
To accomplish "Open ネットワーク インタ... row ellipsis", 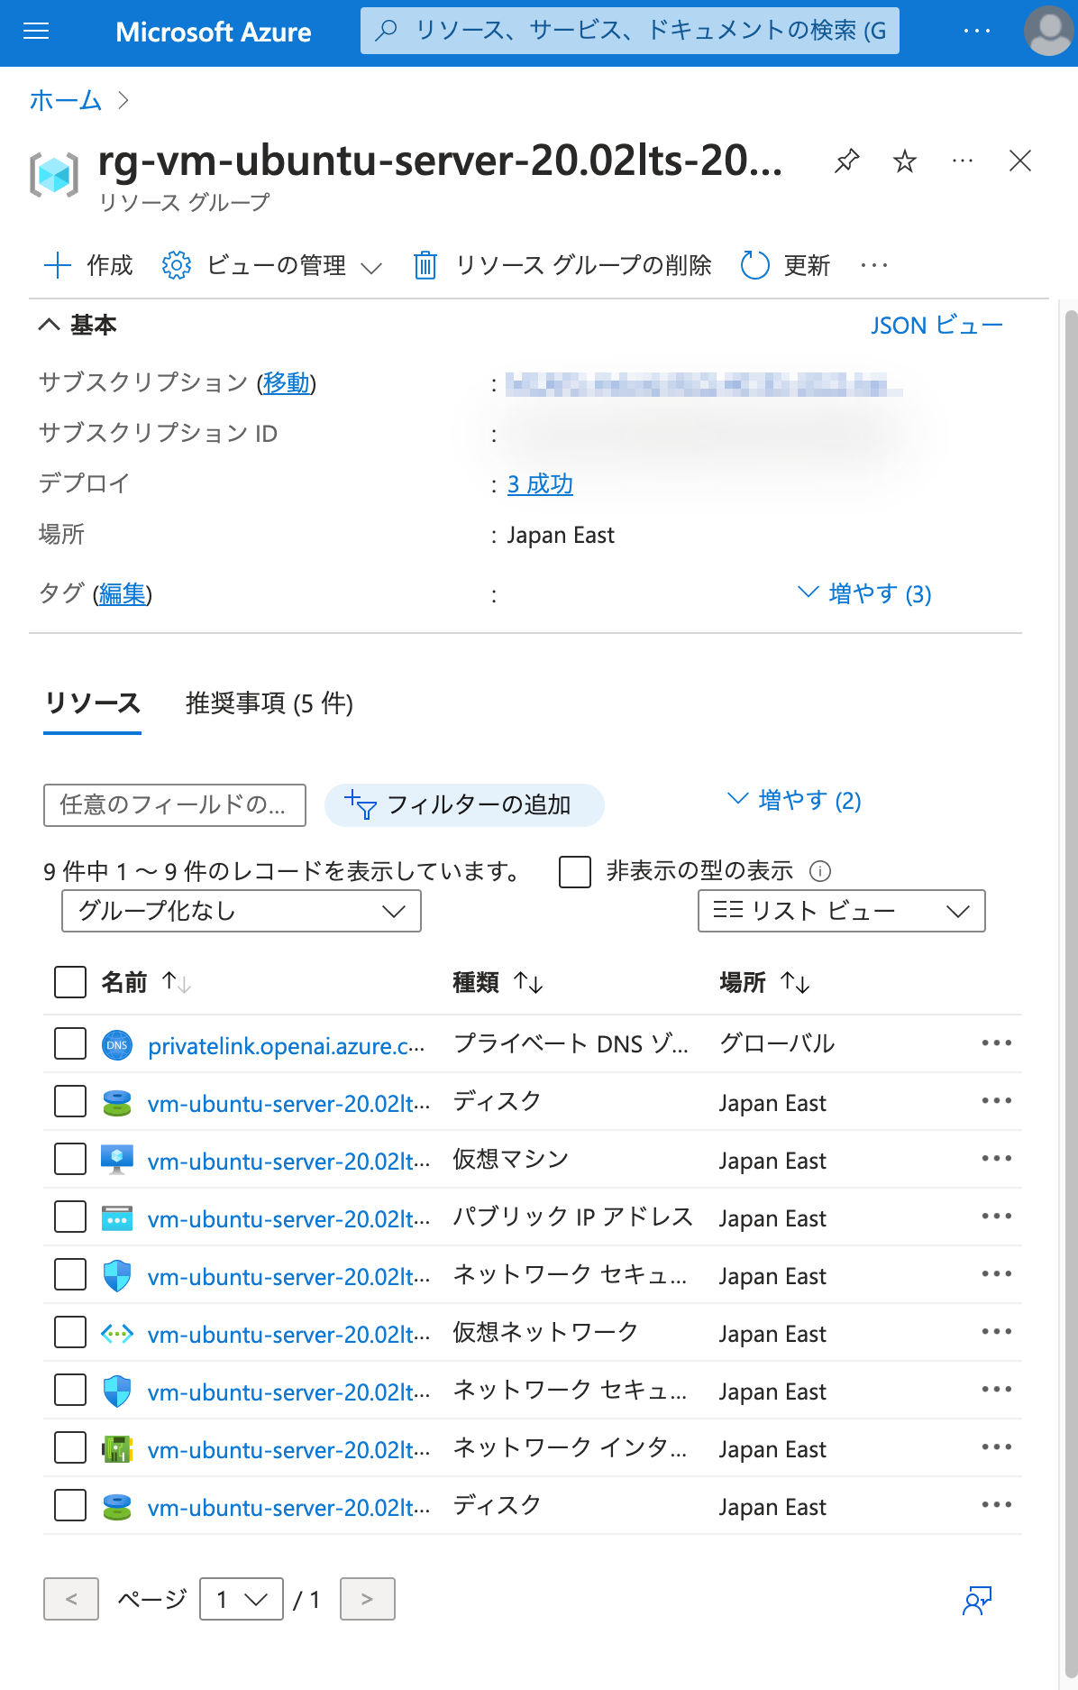I will 997,1447.
